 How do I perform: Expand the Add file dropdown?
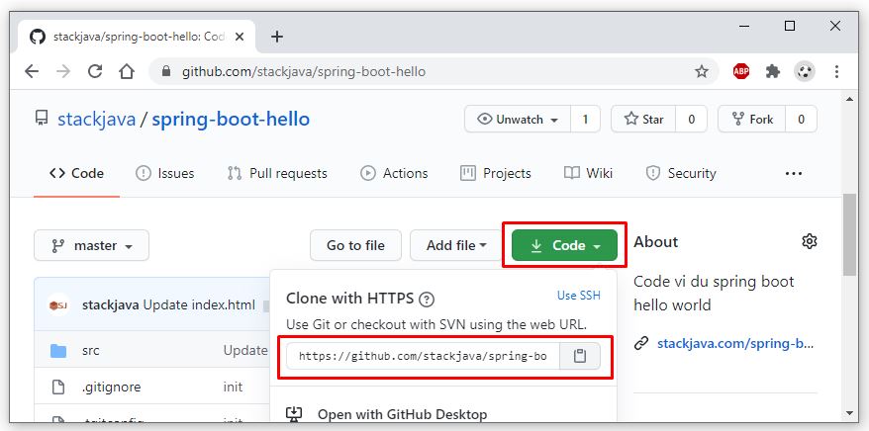pos(456,245)
